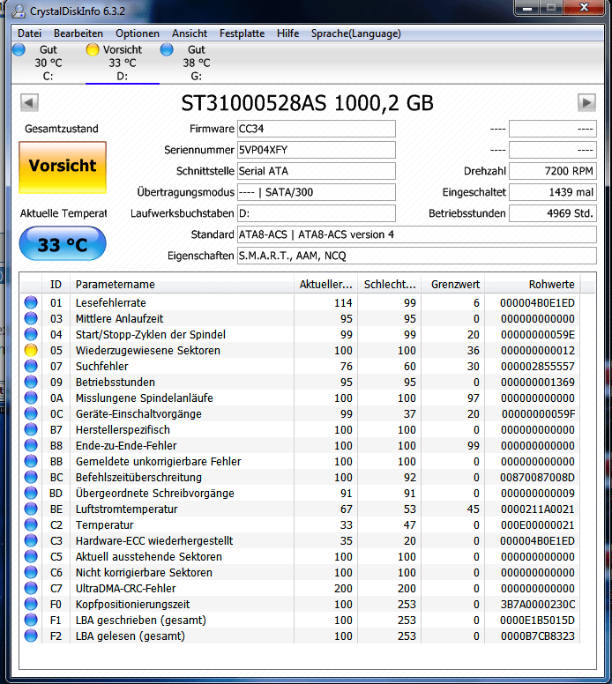Open the Bearbeiten menu
The height and width of the screenshot is (684, 612).
[78, 33]
